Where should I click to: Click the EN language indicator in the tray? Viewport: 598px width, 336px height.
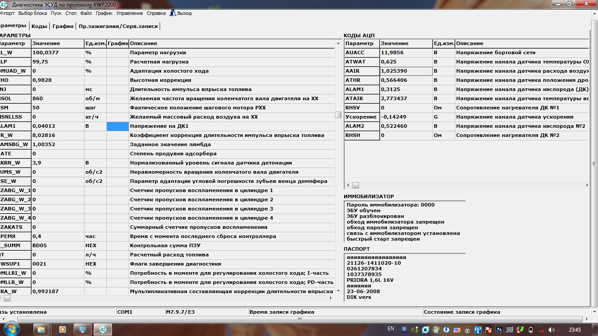[390, 329]
